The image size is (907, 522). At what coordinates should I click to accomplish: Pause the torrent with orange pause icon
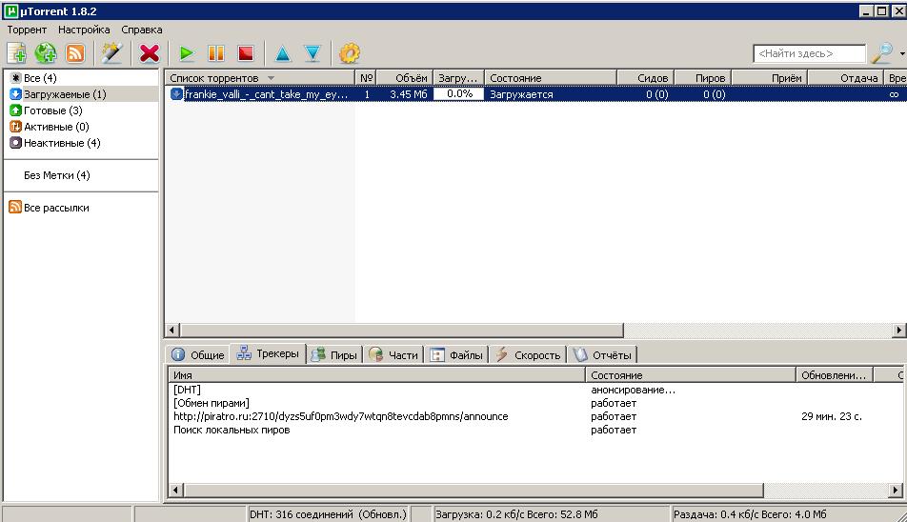pos(215,53)
